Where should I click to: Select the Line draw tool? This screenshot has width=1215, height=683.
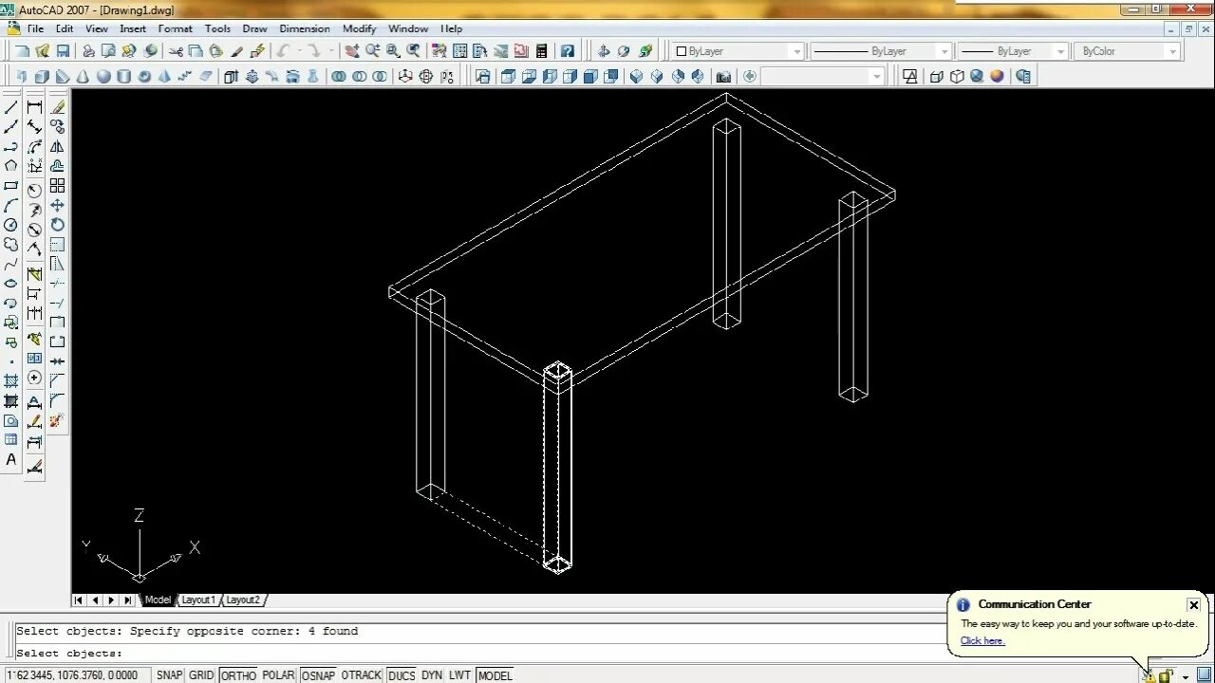(11, 107)
